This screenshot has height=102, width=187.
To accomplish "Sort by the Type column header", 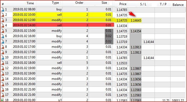I will click(x=55, y=3).
